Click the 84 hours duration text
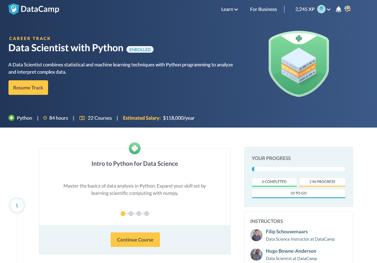Image resolution: width=377 pixels, height=263 pixels. click(59, 118)
